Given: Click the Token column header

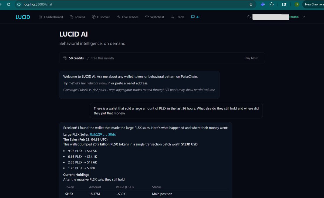Looking at the screenshot, I should (x=70, y=187).
